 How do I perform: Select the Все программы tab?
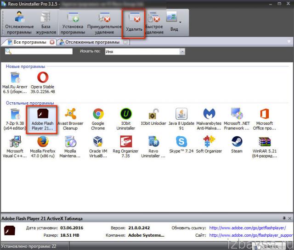[x=28, y=42]
